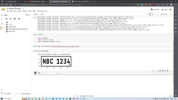Screen dimensions: 178x100
Task: Move the active cell up
Action: coord(153,71)
